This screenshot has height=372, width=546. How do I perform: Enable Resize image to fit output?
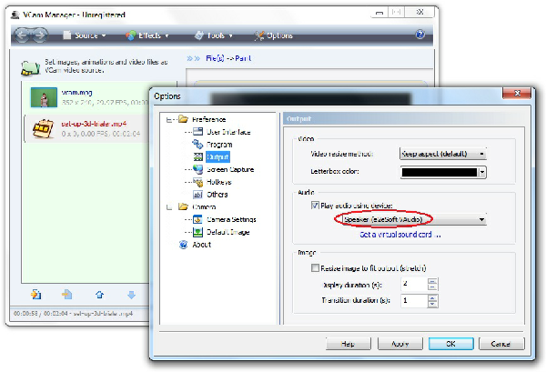316,268
